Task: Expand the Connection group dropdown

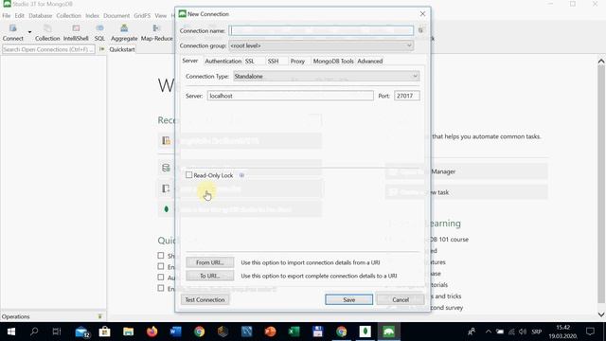Action: pos(409,45)
